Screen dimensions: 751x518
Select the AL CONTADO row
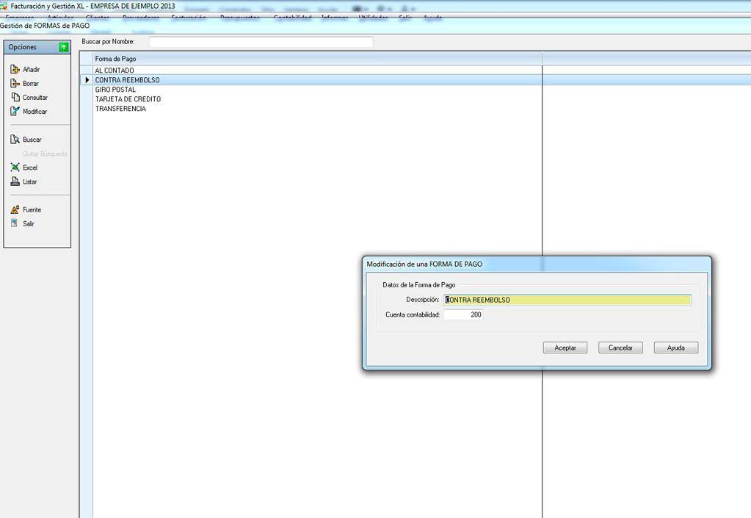[115, 71]
